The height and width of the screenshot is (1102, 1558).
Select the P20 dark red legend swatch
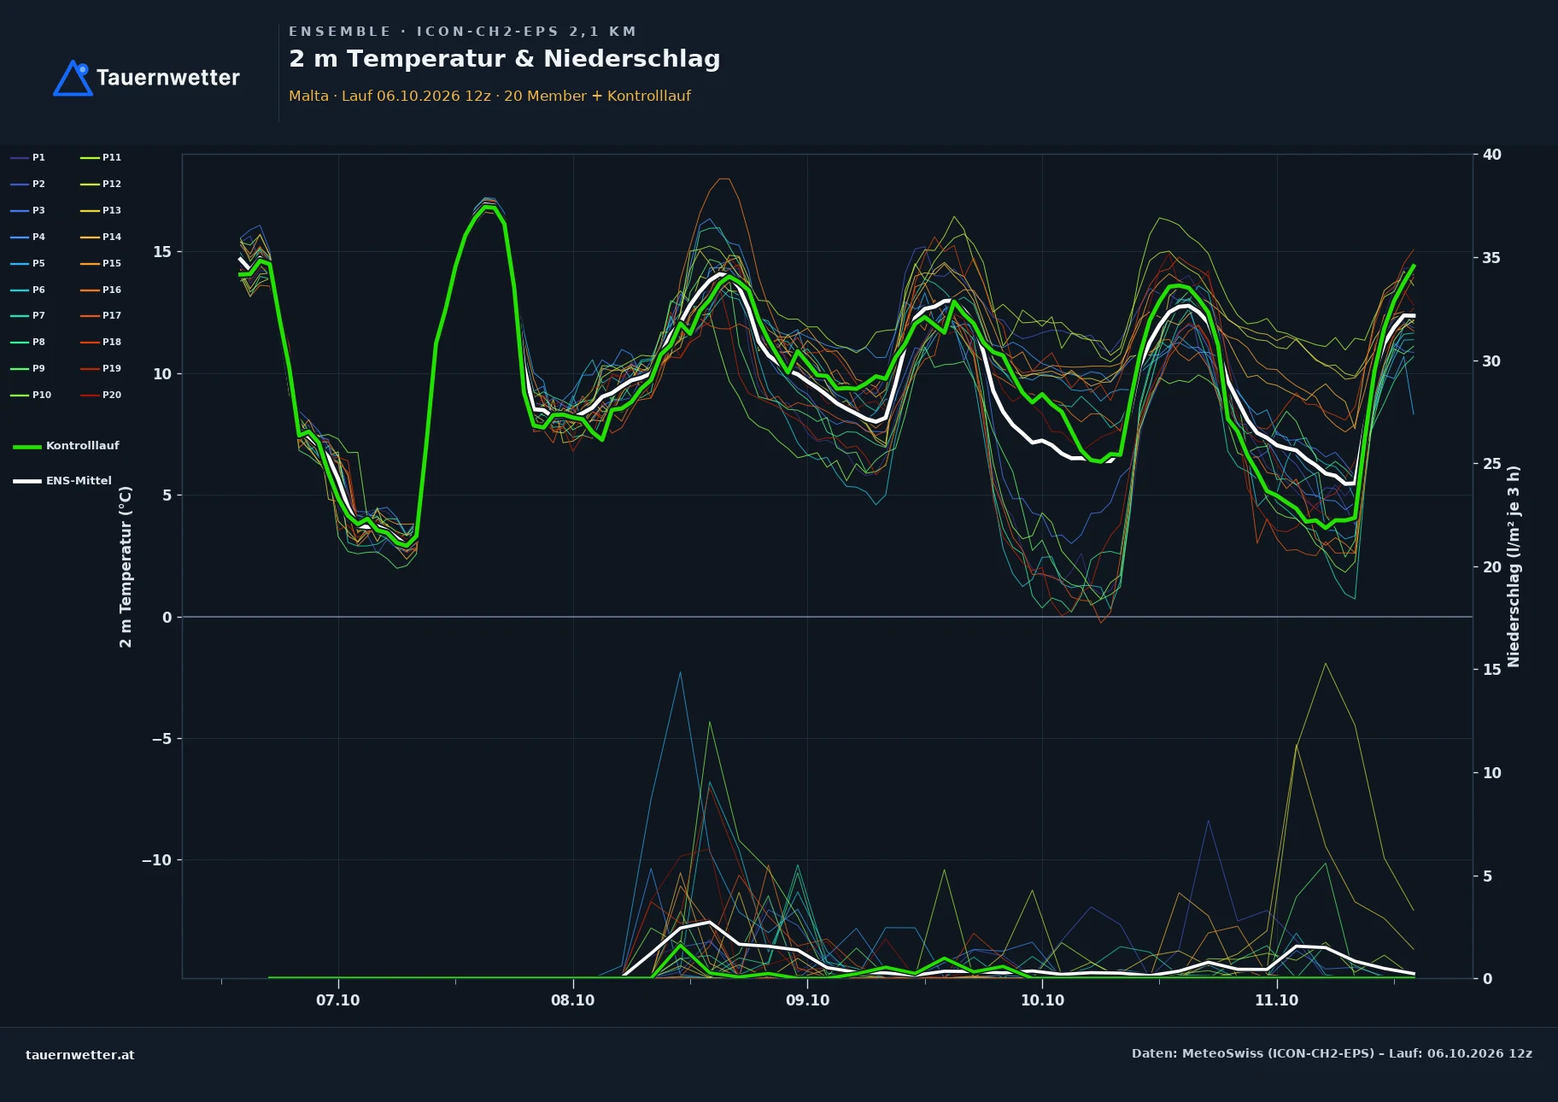[90, 395]
